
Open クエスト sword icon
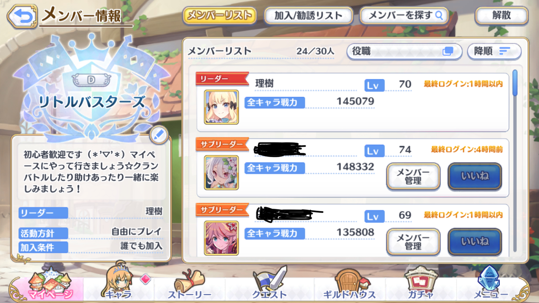[x=269, y=283]
